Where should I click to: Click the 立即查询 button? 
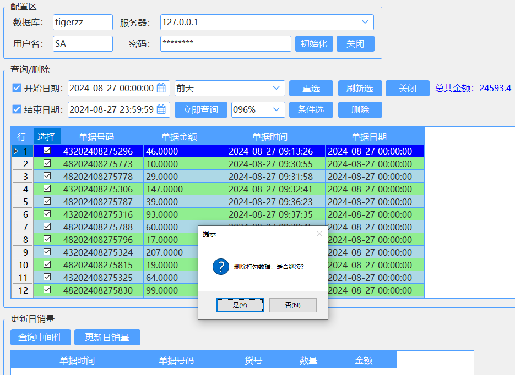coord(201,109)
